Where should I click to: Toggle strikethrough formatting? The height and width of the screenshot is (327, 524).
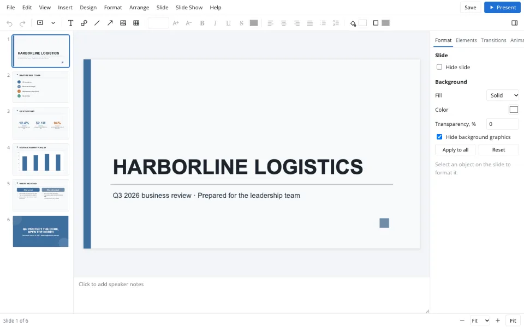pos(241,23)
